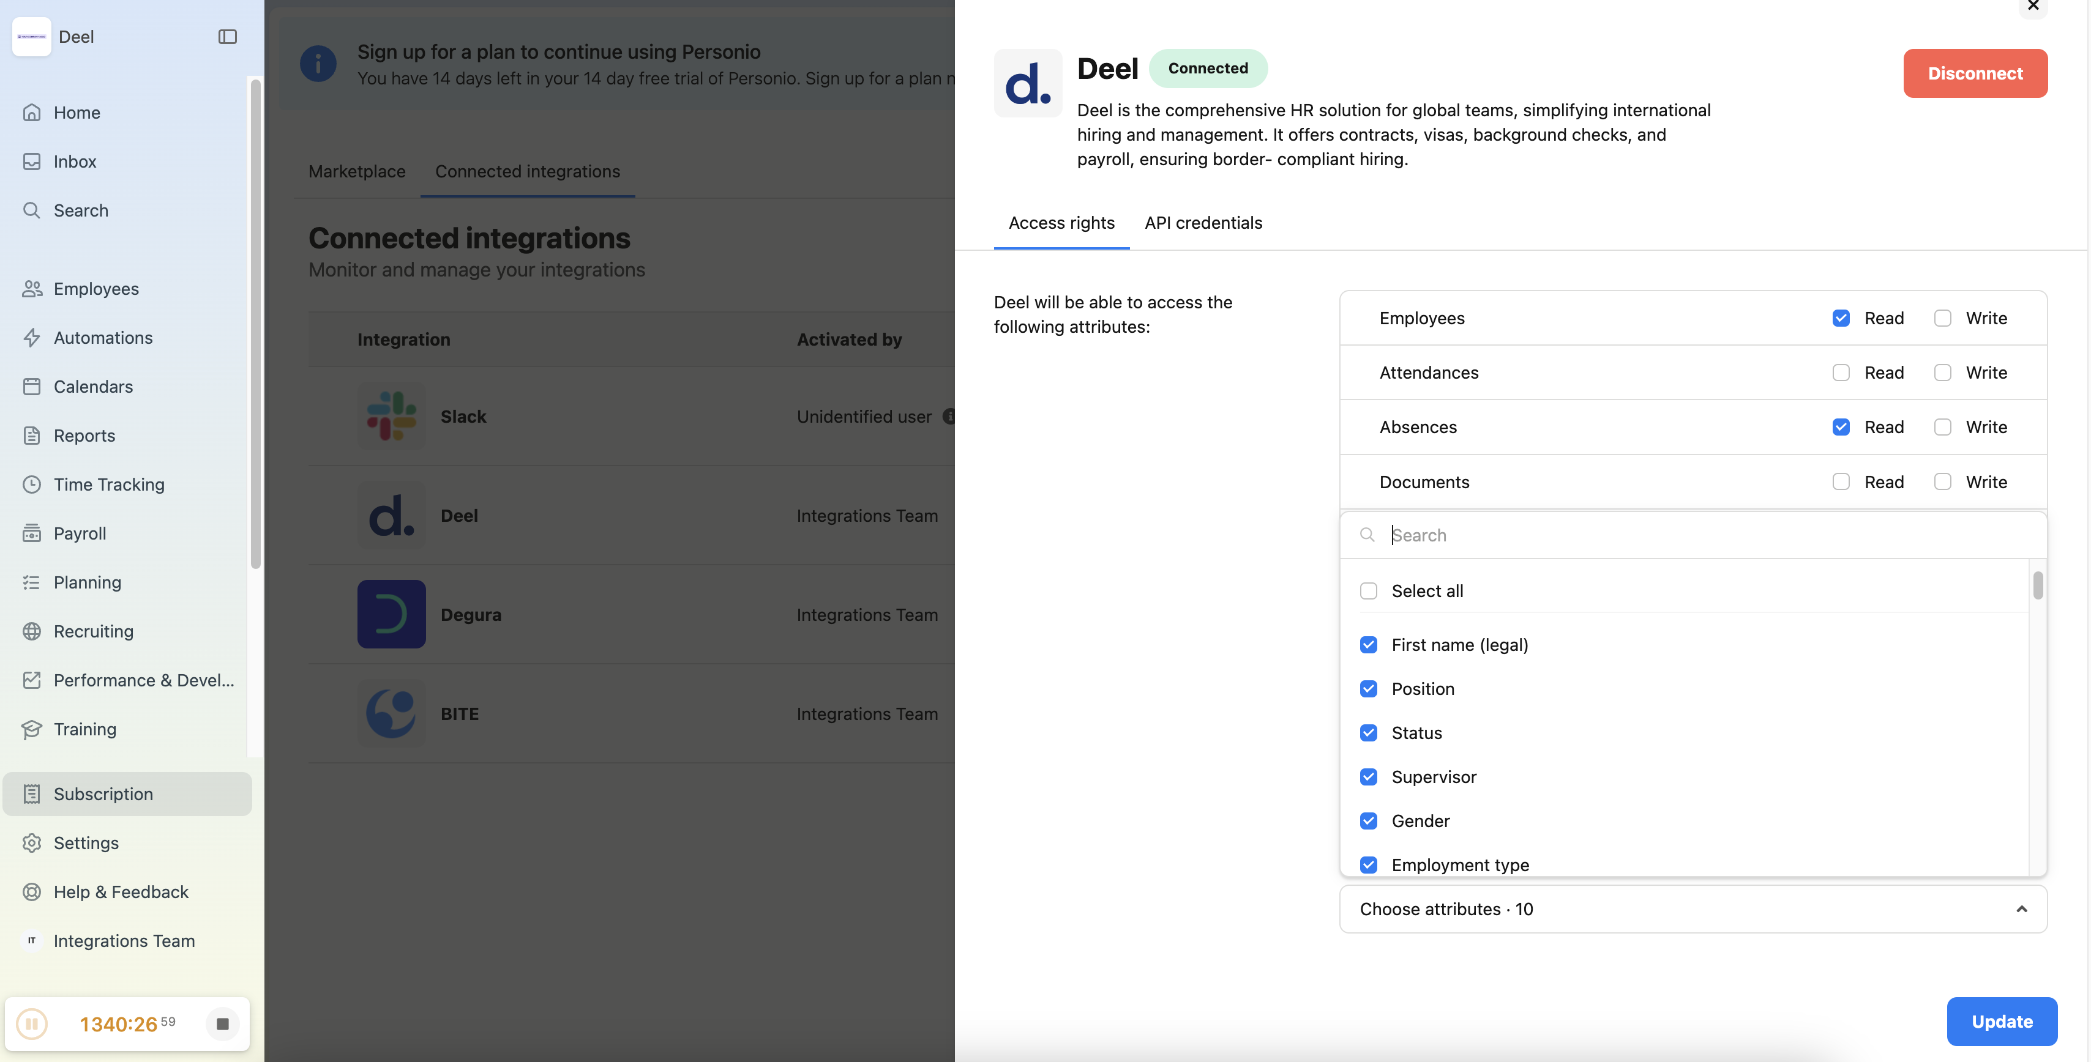This screenshot has height=1062, width=2091.
Task: Enable Documents Write checkbox
Action: click(x=1942, y=481)
